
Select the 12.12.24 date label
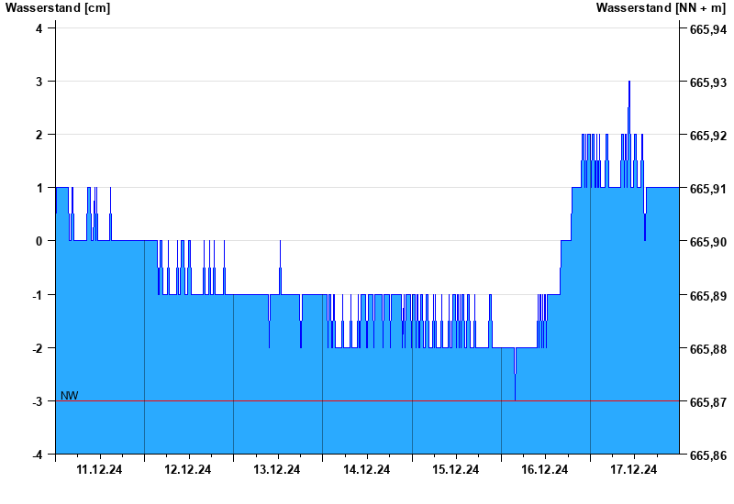[x=188, y=470]
